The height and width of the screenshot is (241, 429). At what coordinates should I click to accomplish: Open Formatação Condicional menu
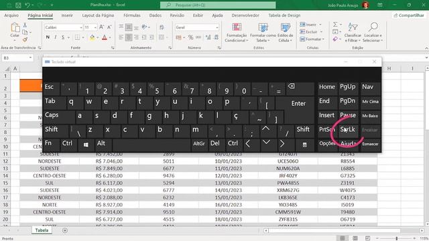pos(237,33)
